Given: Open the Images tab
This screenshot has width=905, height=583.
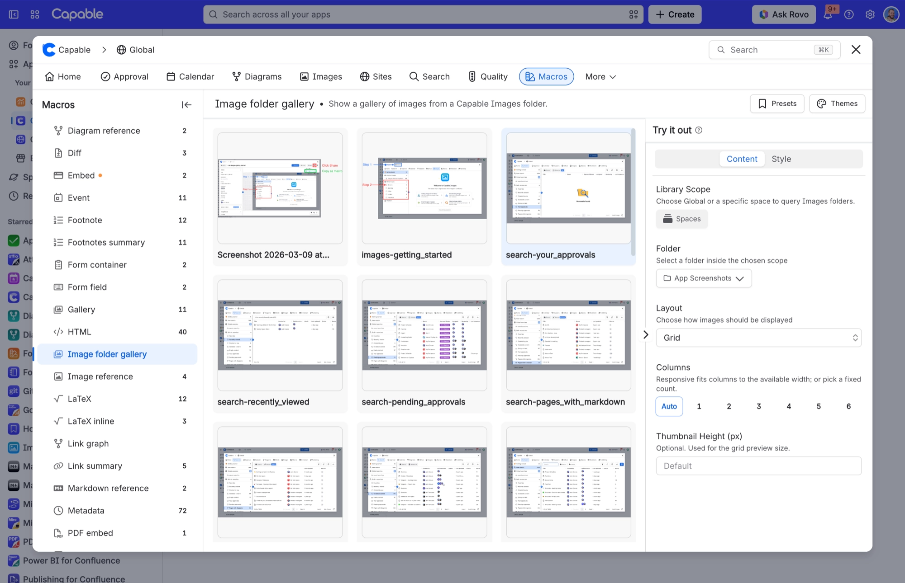Looking at the screenshot, I should (x=321, y=77).
